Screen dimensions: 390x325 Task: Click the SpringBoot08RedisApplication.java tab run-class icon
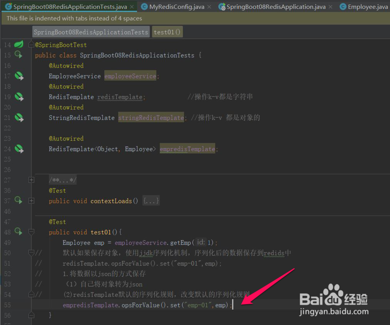[x=222, y=7]
